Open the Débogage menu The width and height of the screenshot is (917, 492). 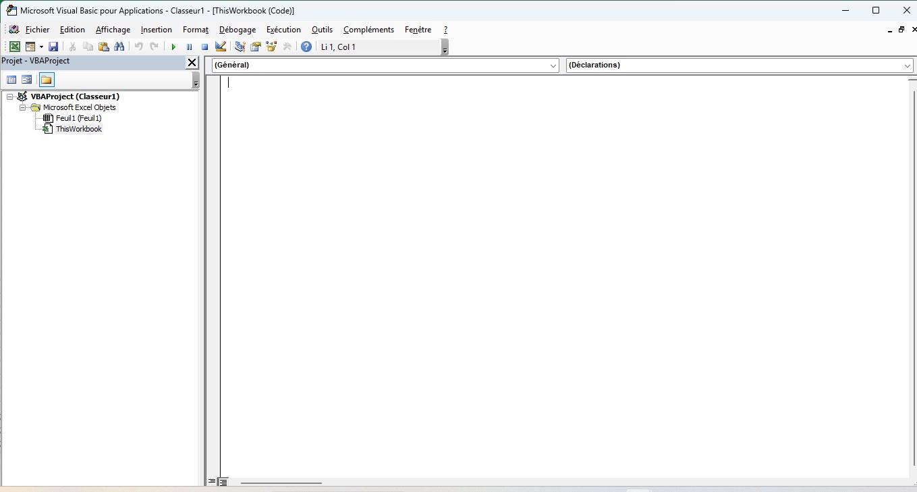[x=238, y=30]
